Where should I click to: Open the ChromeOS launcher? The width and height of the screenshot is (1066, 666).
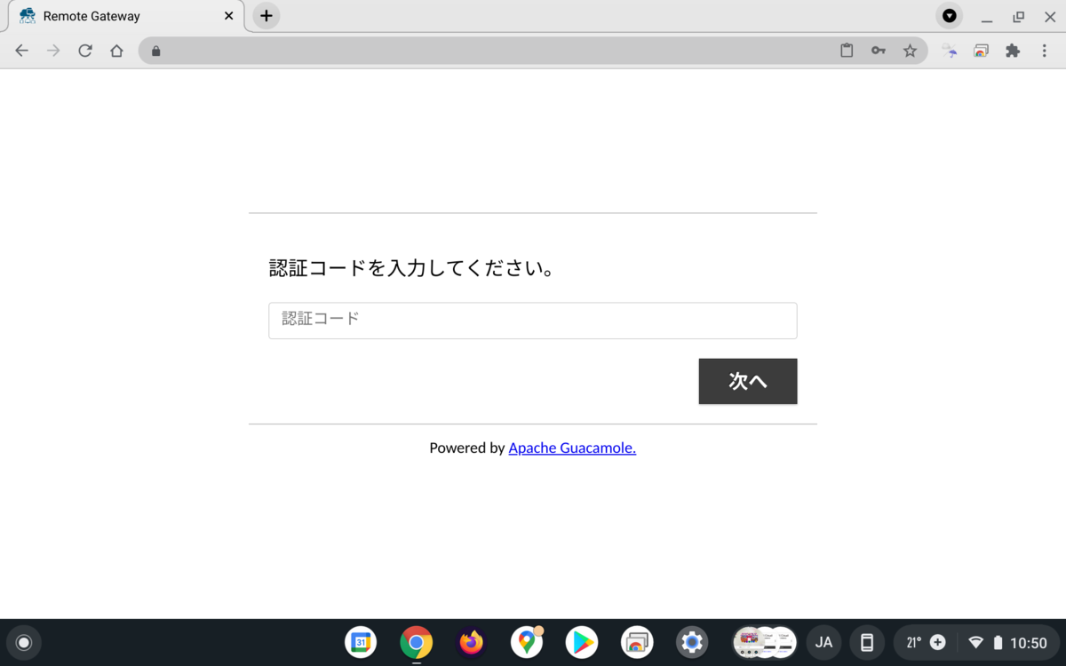24,642
